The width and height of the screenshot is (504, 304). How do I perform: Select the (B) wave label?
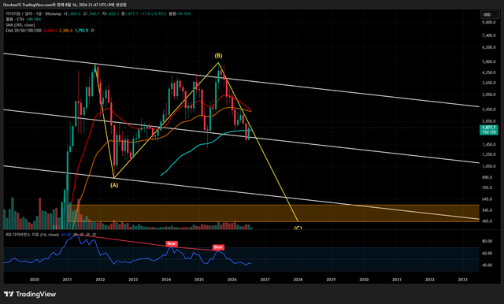tap(218, 56)
